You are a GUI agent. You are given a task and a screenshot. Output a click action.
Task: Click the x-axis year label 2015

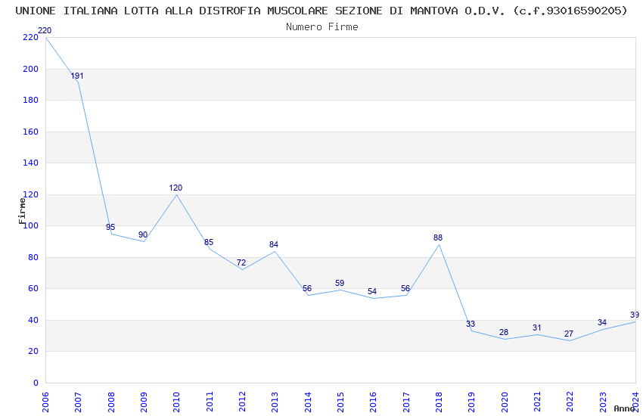[x=340, y=402]
